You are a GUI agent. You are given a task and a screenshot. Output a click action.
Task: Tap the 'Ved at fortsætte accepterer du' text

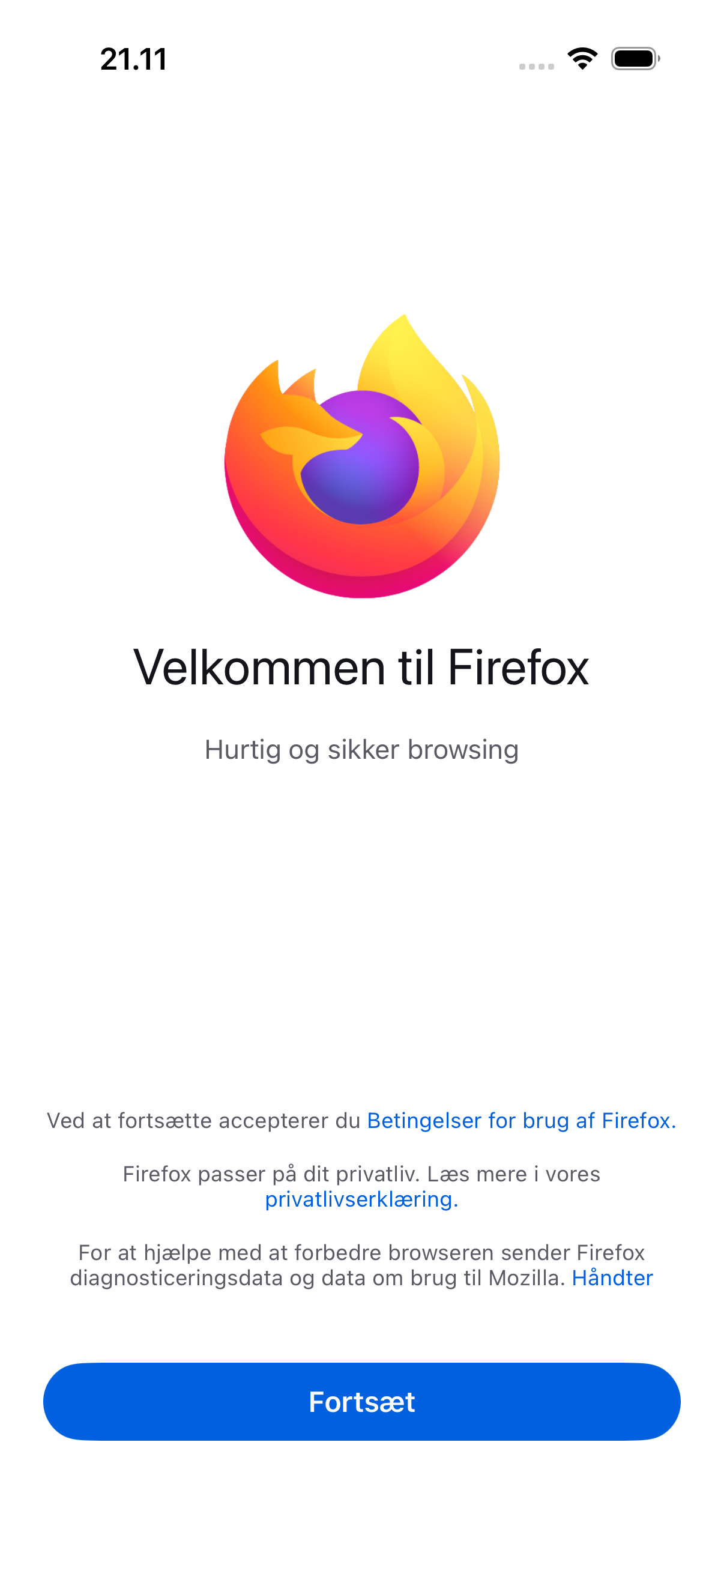(x=204, y=1121)
